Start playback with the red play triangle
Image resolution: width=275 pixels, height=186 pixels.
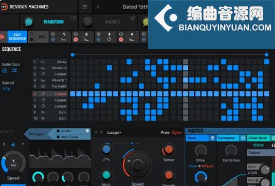tap(3, 37)
